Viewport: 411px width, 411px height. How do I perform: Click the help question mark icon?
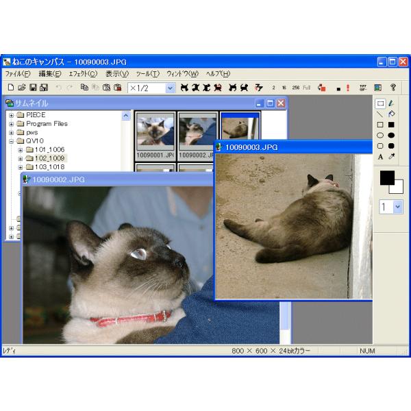393,88
